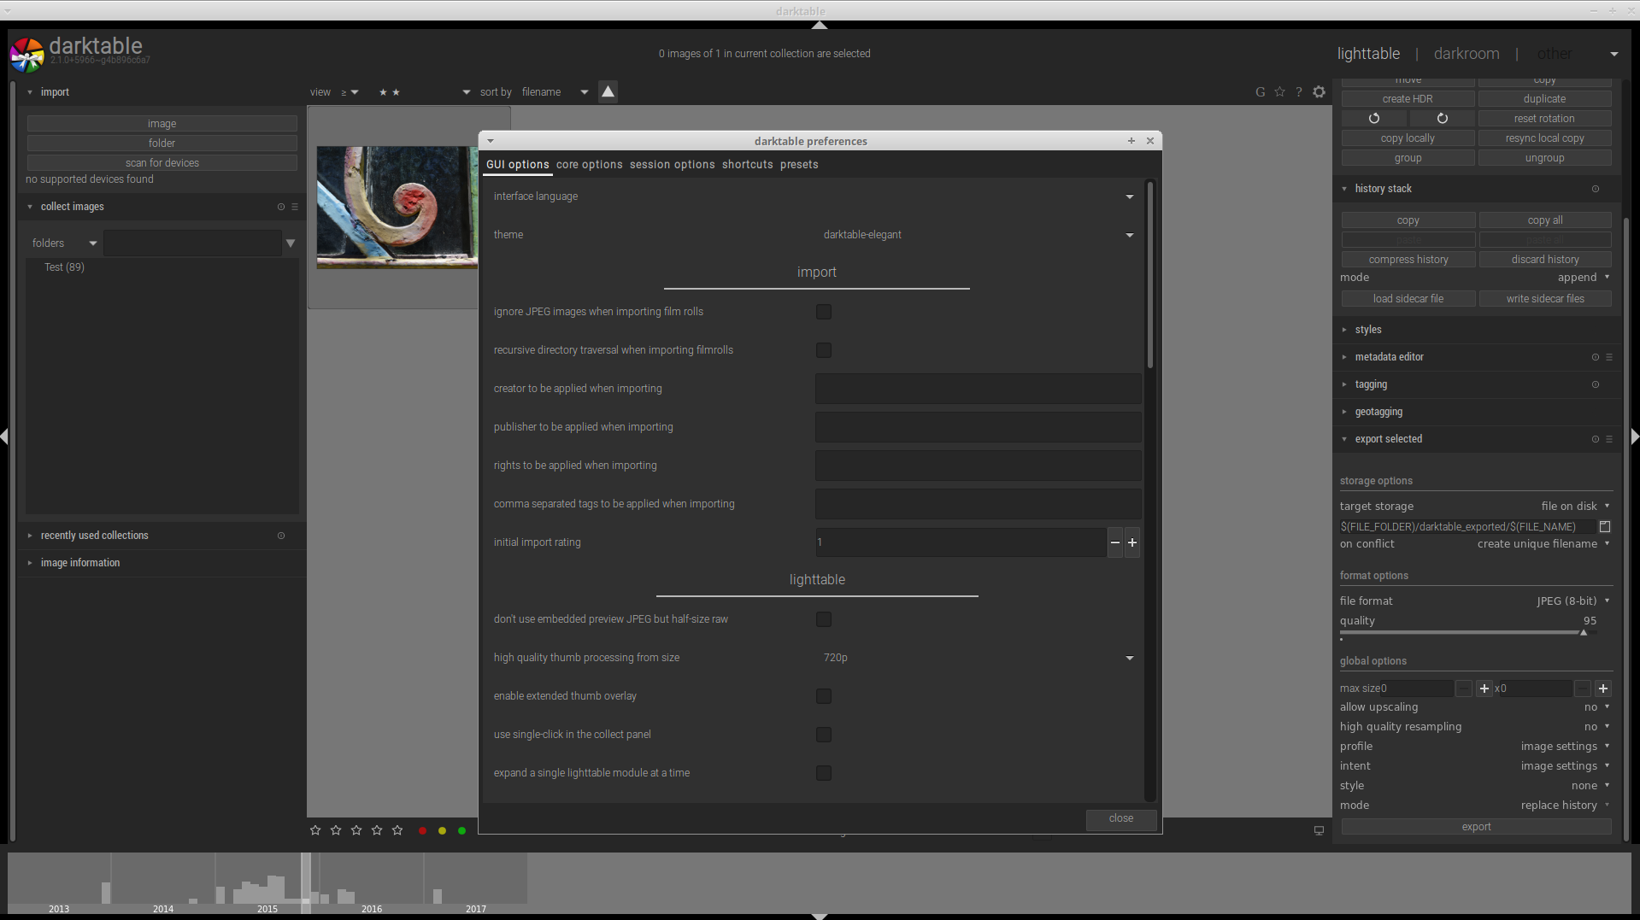
Task: Click the compress history button
Action: tap(1408, 260)
